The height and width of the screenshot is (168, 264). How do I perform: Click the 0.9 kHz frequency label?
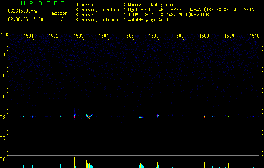[x=3, y=97]
